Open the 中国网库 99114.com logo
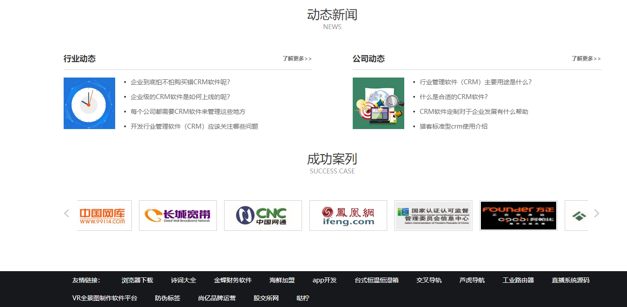Screen dimensions: 627x307 pyautogui.click(x=104, y=216)
